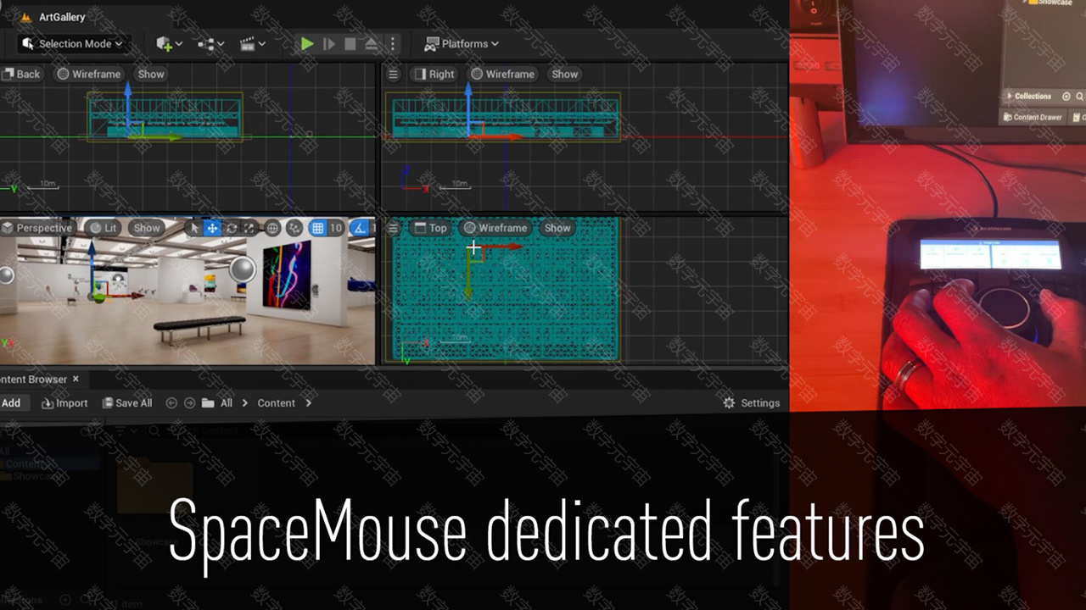Image resolution: width=1086 pixels, height=610 pixels.
Task: Select the scale gizmo tool
Action: tap(249, 228)
